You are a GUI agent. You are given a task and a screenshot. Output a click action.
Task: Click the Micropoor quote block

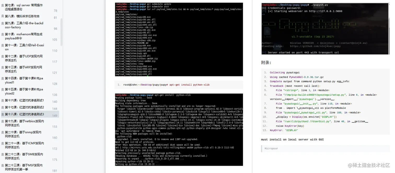(325, 149)
